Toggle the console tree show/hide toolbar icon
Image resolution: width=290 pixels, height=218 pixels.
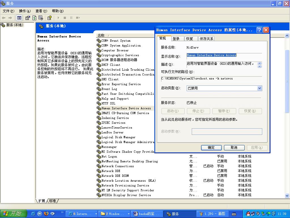click(19, 18)
